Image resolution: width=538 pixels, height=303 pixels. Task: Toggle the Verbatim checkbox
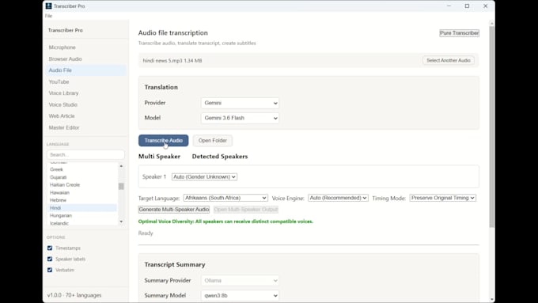(x=50, y=270)
